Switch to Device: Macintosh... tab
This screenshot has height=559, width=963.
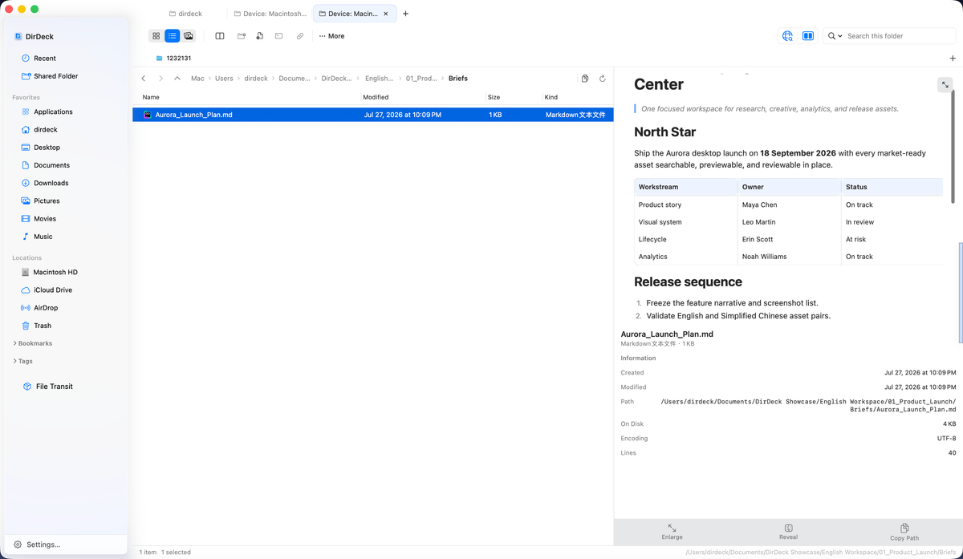270,14
